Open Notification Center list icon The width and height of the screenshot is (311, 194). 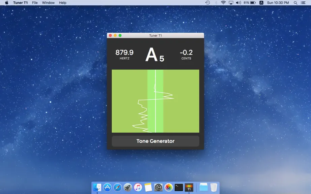click(303, 3)
